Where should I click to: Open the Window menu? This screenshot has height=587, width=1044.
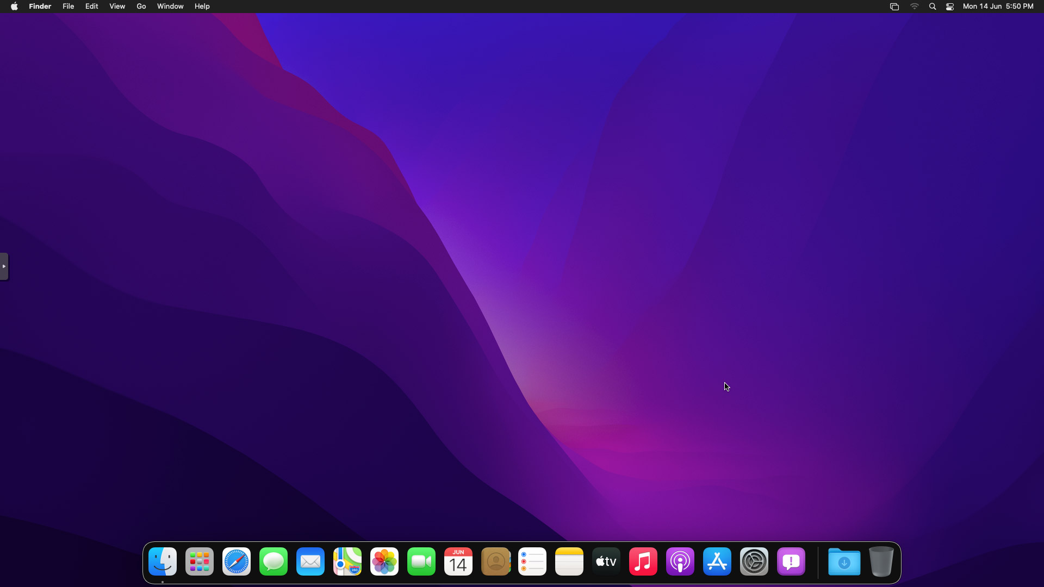(170, 7)
